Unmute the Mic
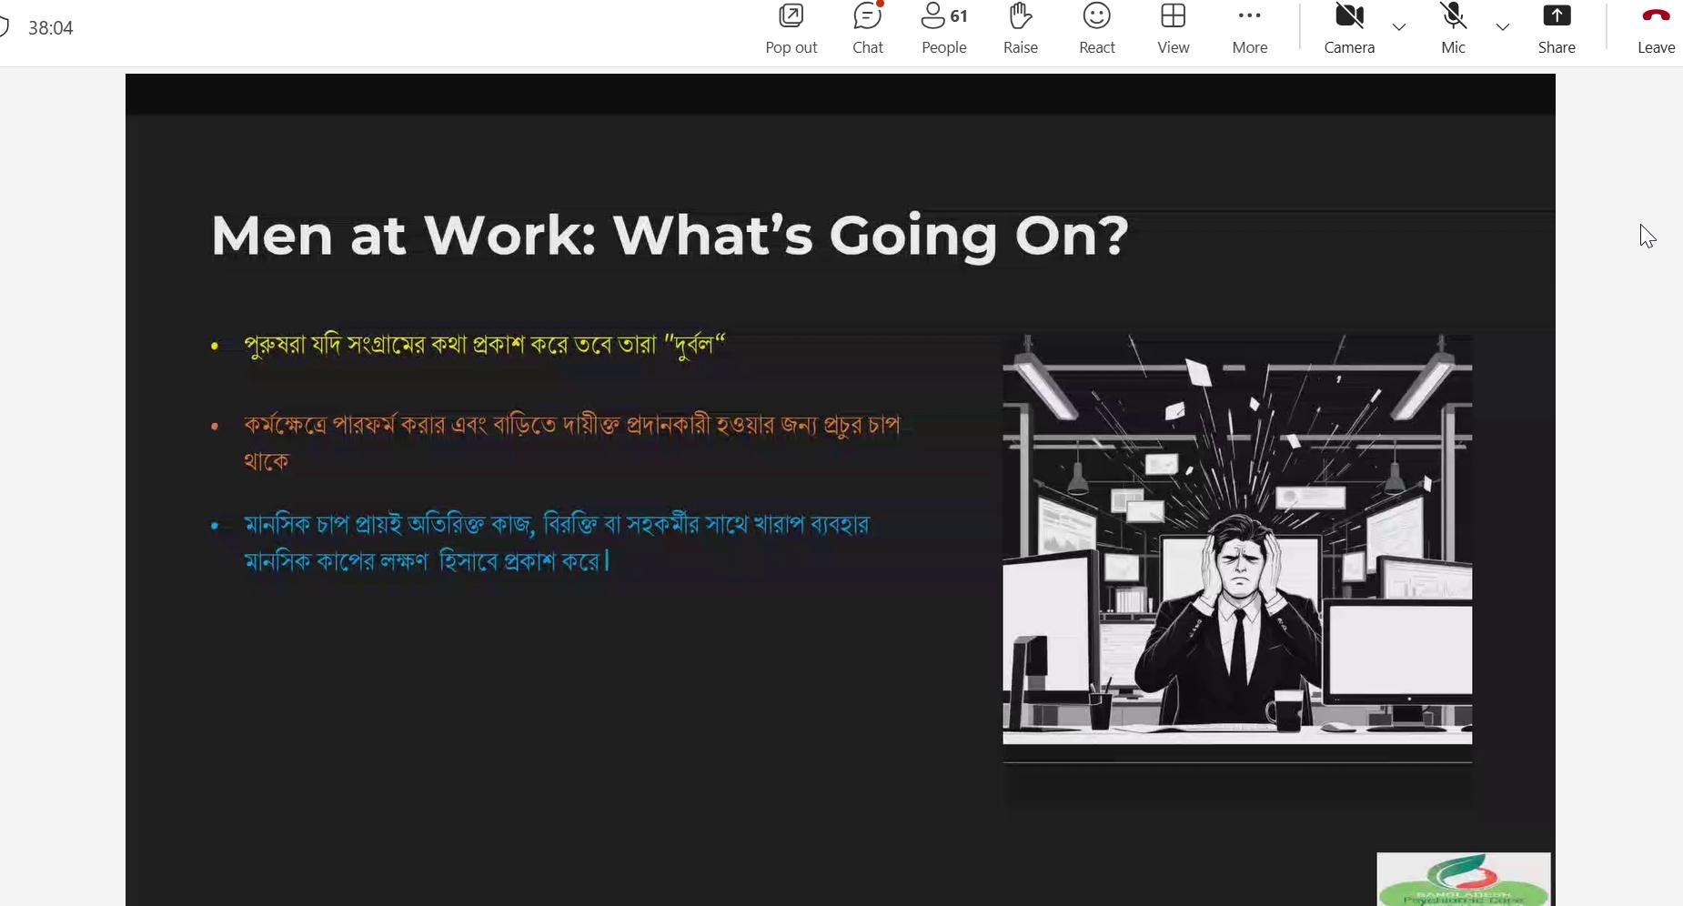 (1453, 29)
